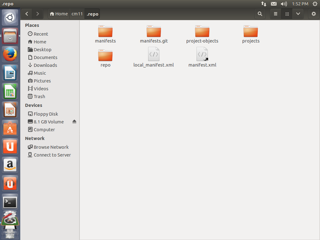Open the sound volume indicator
The width and height of the screenshot is (320, 240).
[x=284, y=4]
